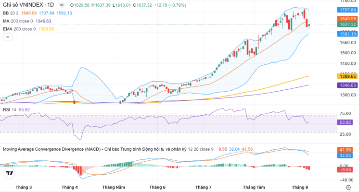Screen dimensions: 359x192
Task: Click the open value O1629.58 in header
Action: point(80,5)
